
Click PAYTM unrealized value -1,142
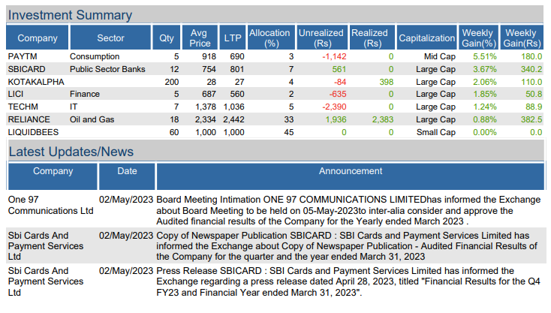(334, 56)
